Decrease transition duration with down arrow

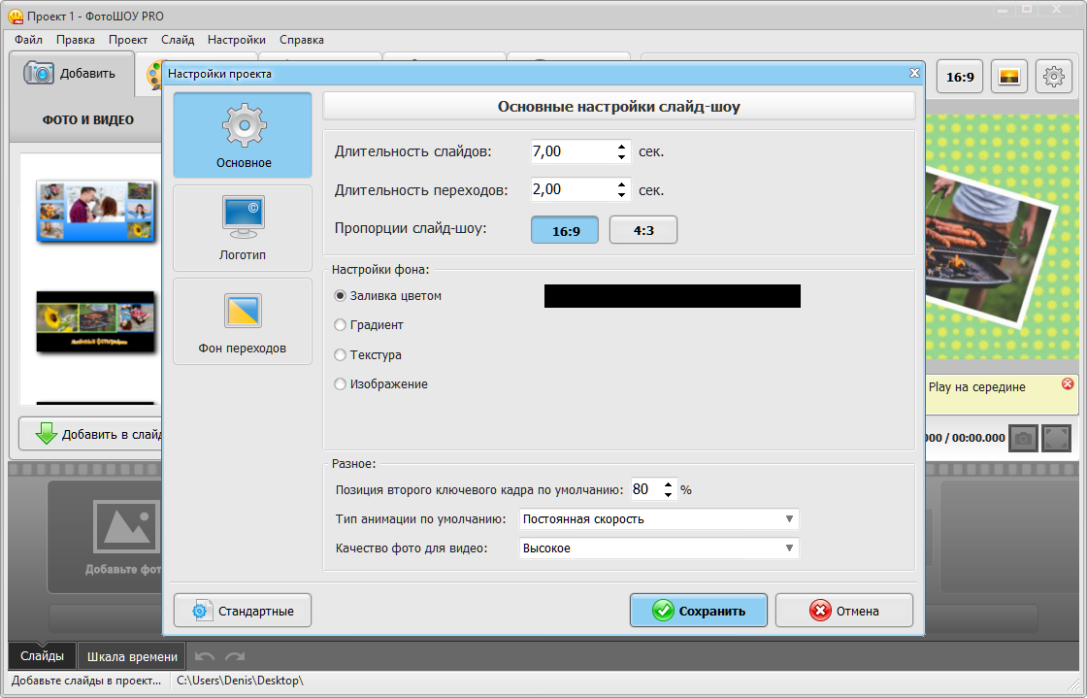pyautogui.click(x=621, y=195)
